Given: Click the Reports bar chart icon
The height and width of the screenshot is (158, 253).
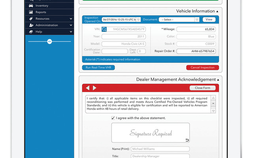Looking at the screenshot, I should (x=31, y=12).
